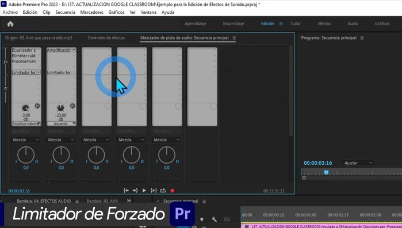Viewport: 402px width, 228px height.
Task: Open Mezcla output dropdown of fourth track
Action: tap(131, 140)
